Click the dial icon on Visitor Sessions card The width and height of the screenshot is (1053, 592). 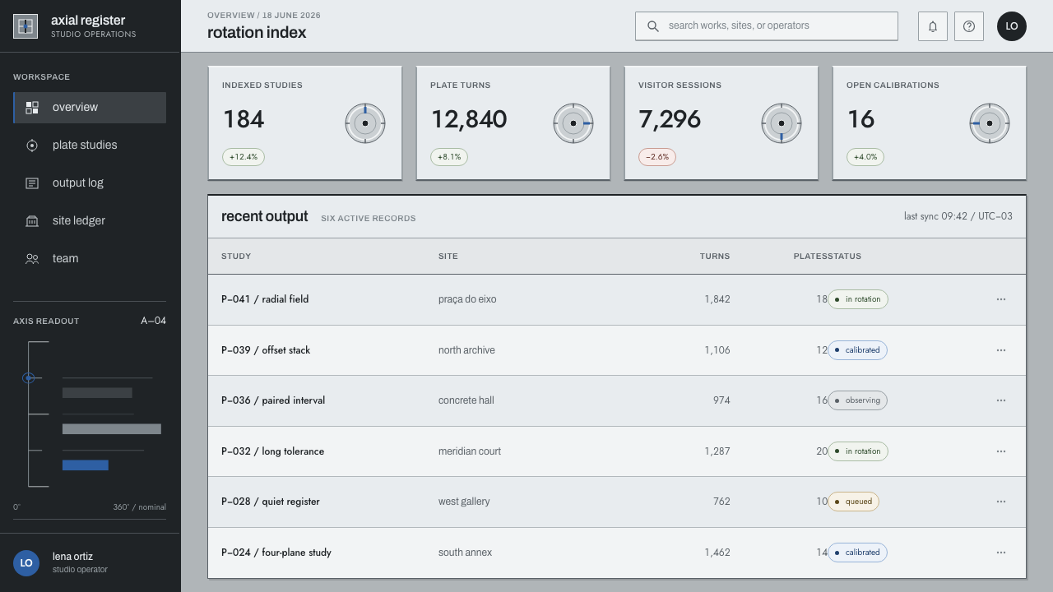tap(782, 123)
